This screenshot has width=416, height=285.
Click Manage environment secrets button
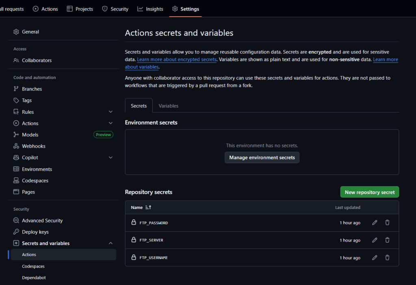(x=262, y=157)
